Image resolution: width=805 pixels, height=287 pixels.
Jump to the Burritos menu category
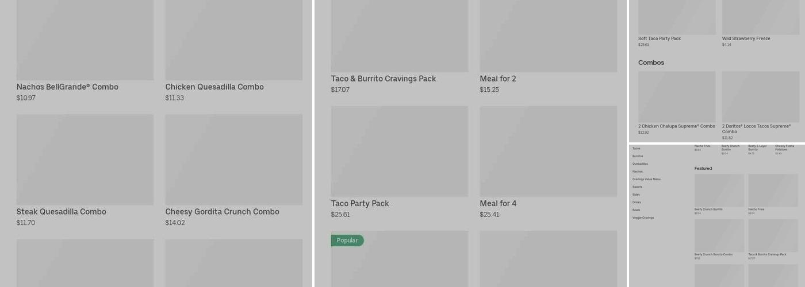(638, 156)
